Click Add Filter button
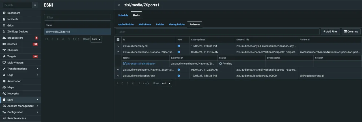 point(330,32)
